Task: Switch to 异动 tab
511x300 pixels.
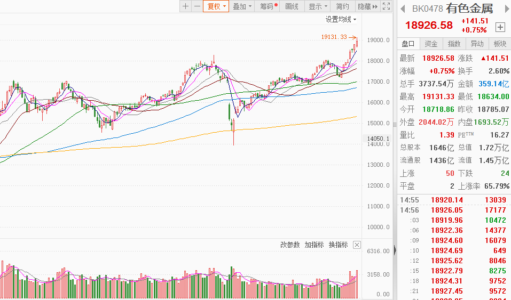Action: (x=477, y=44)
